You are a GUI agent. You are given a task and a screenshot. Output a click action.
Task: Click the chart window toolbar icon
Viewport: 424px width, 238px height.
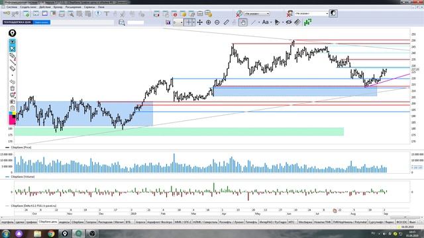click(44, 13)
